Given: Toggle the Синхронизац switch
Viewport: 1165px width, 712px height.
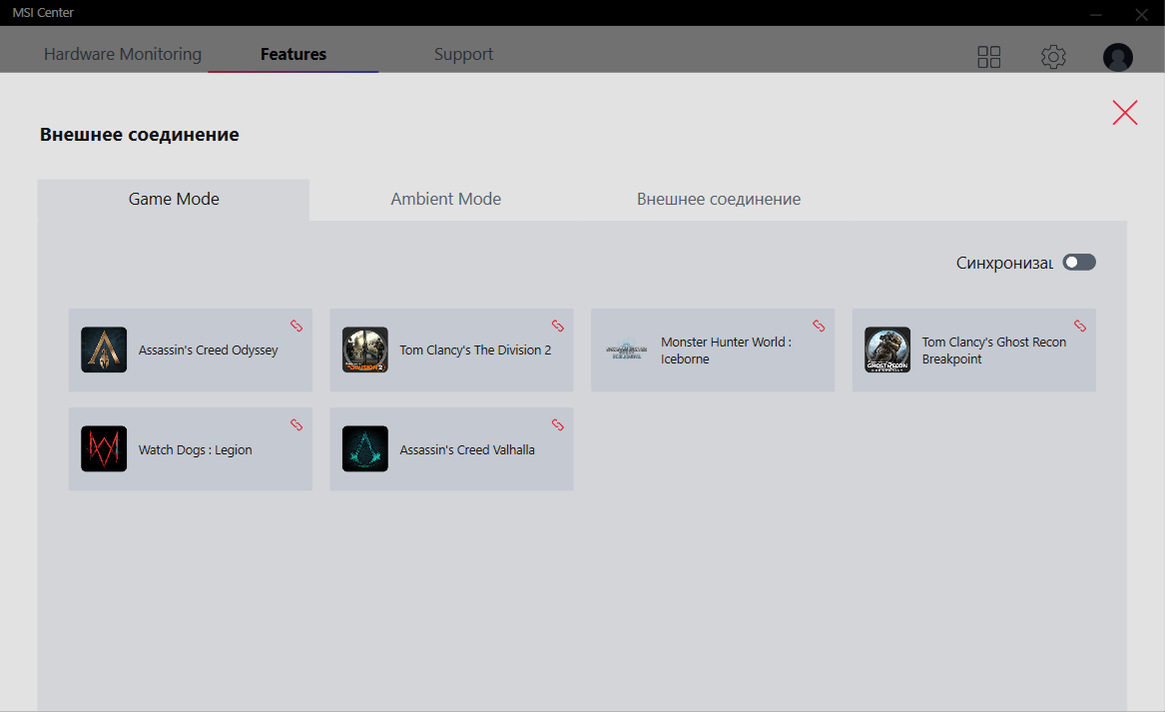Looking at the screenshot, I should click(x=1079, y=263).
